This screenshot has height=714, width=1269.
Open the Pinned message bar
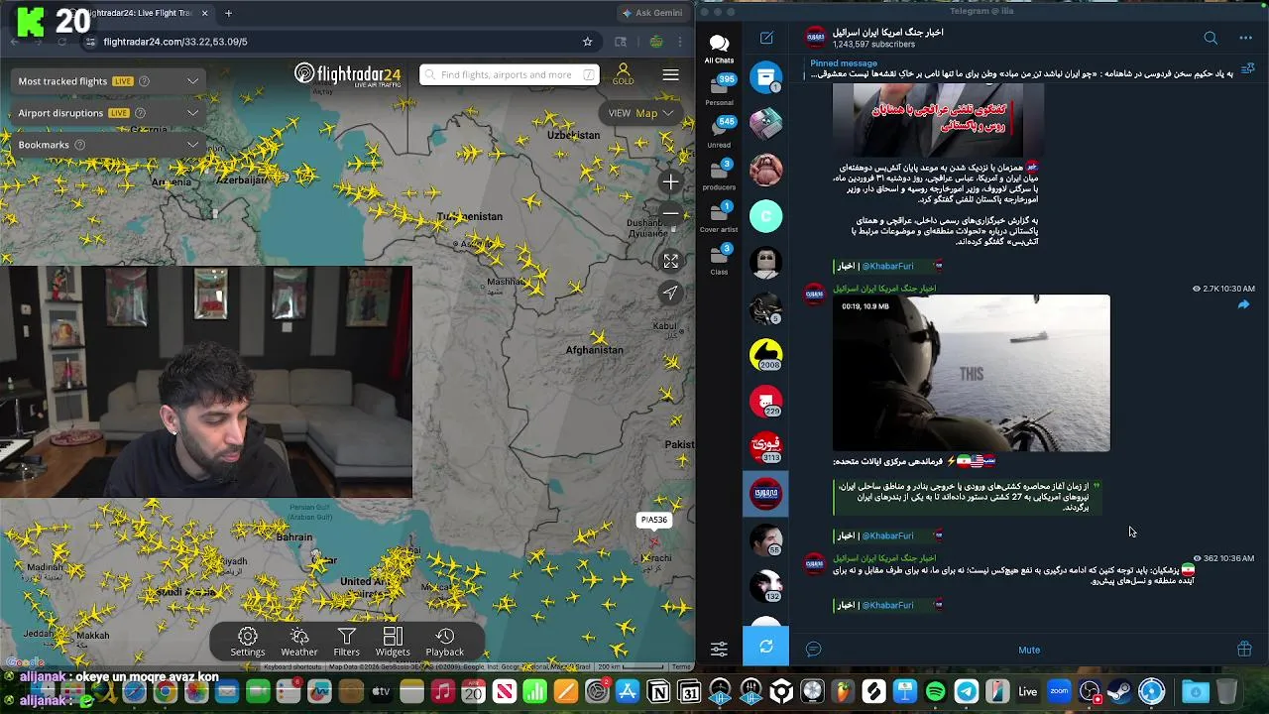point(1021,68)
